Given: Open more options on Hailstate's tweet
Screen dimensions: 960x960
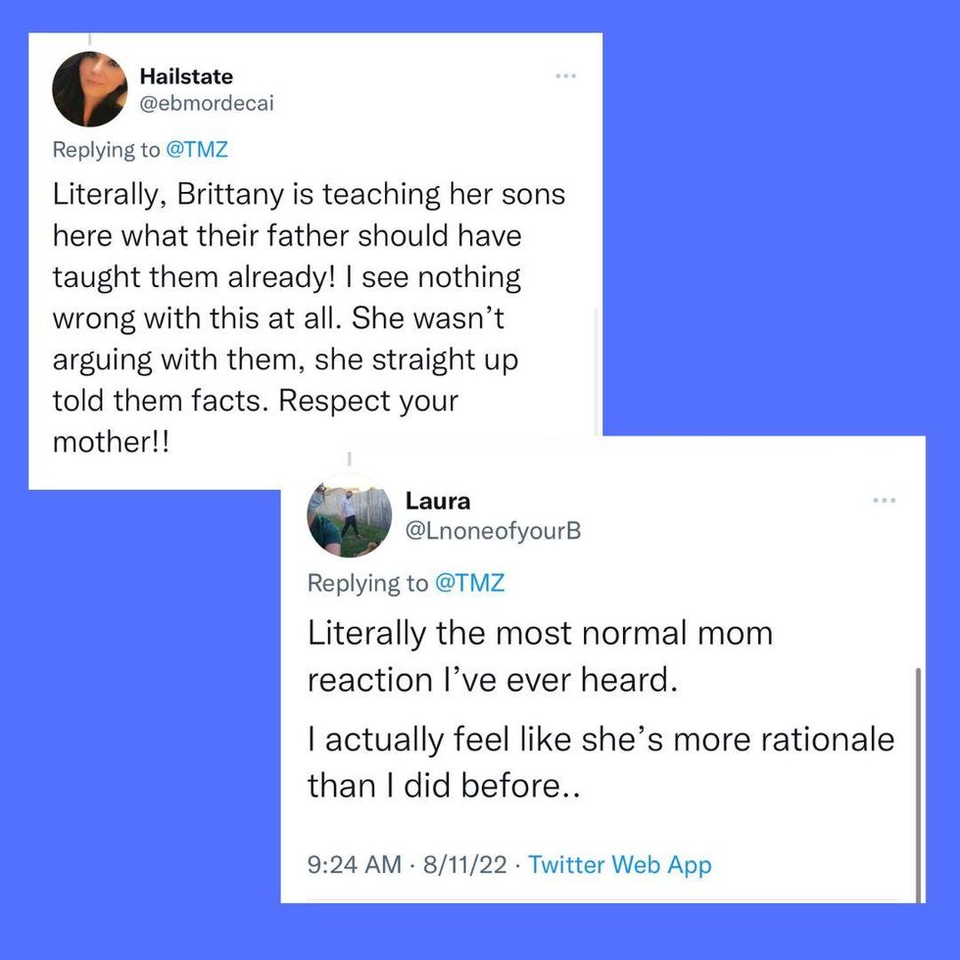Looking at the screenshot, I should 565,75.
